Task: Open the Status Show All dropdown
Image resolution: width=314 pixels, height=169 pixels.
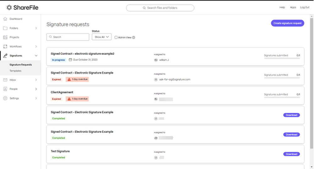Action: click(x=101, y=37)
